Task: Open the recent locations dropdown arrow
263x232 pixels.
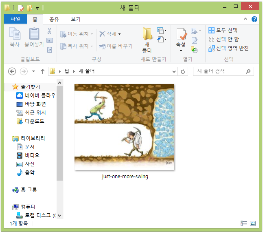Action: [x=34, y=71]
